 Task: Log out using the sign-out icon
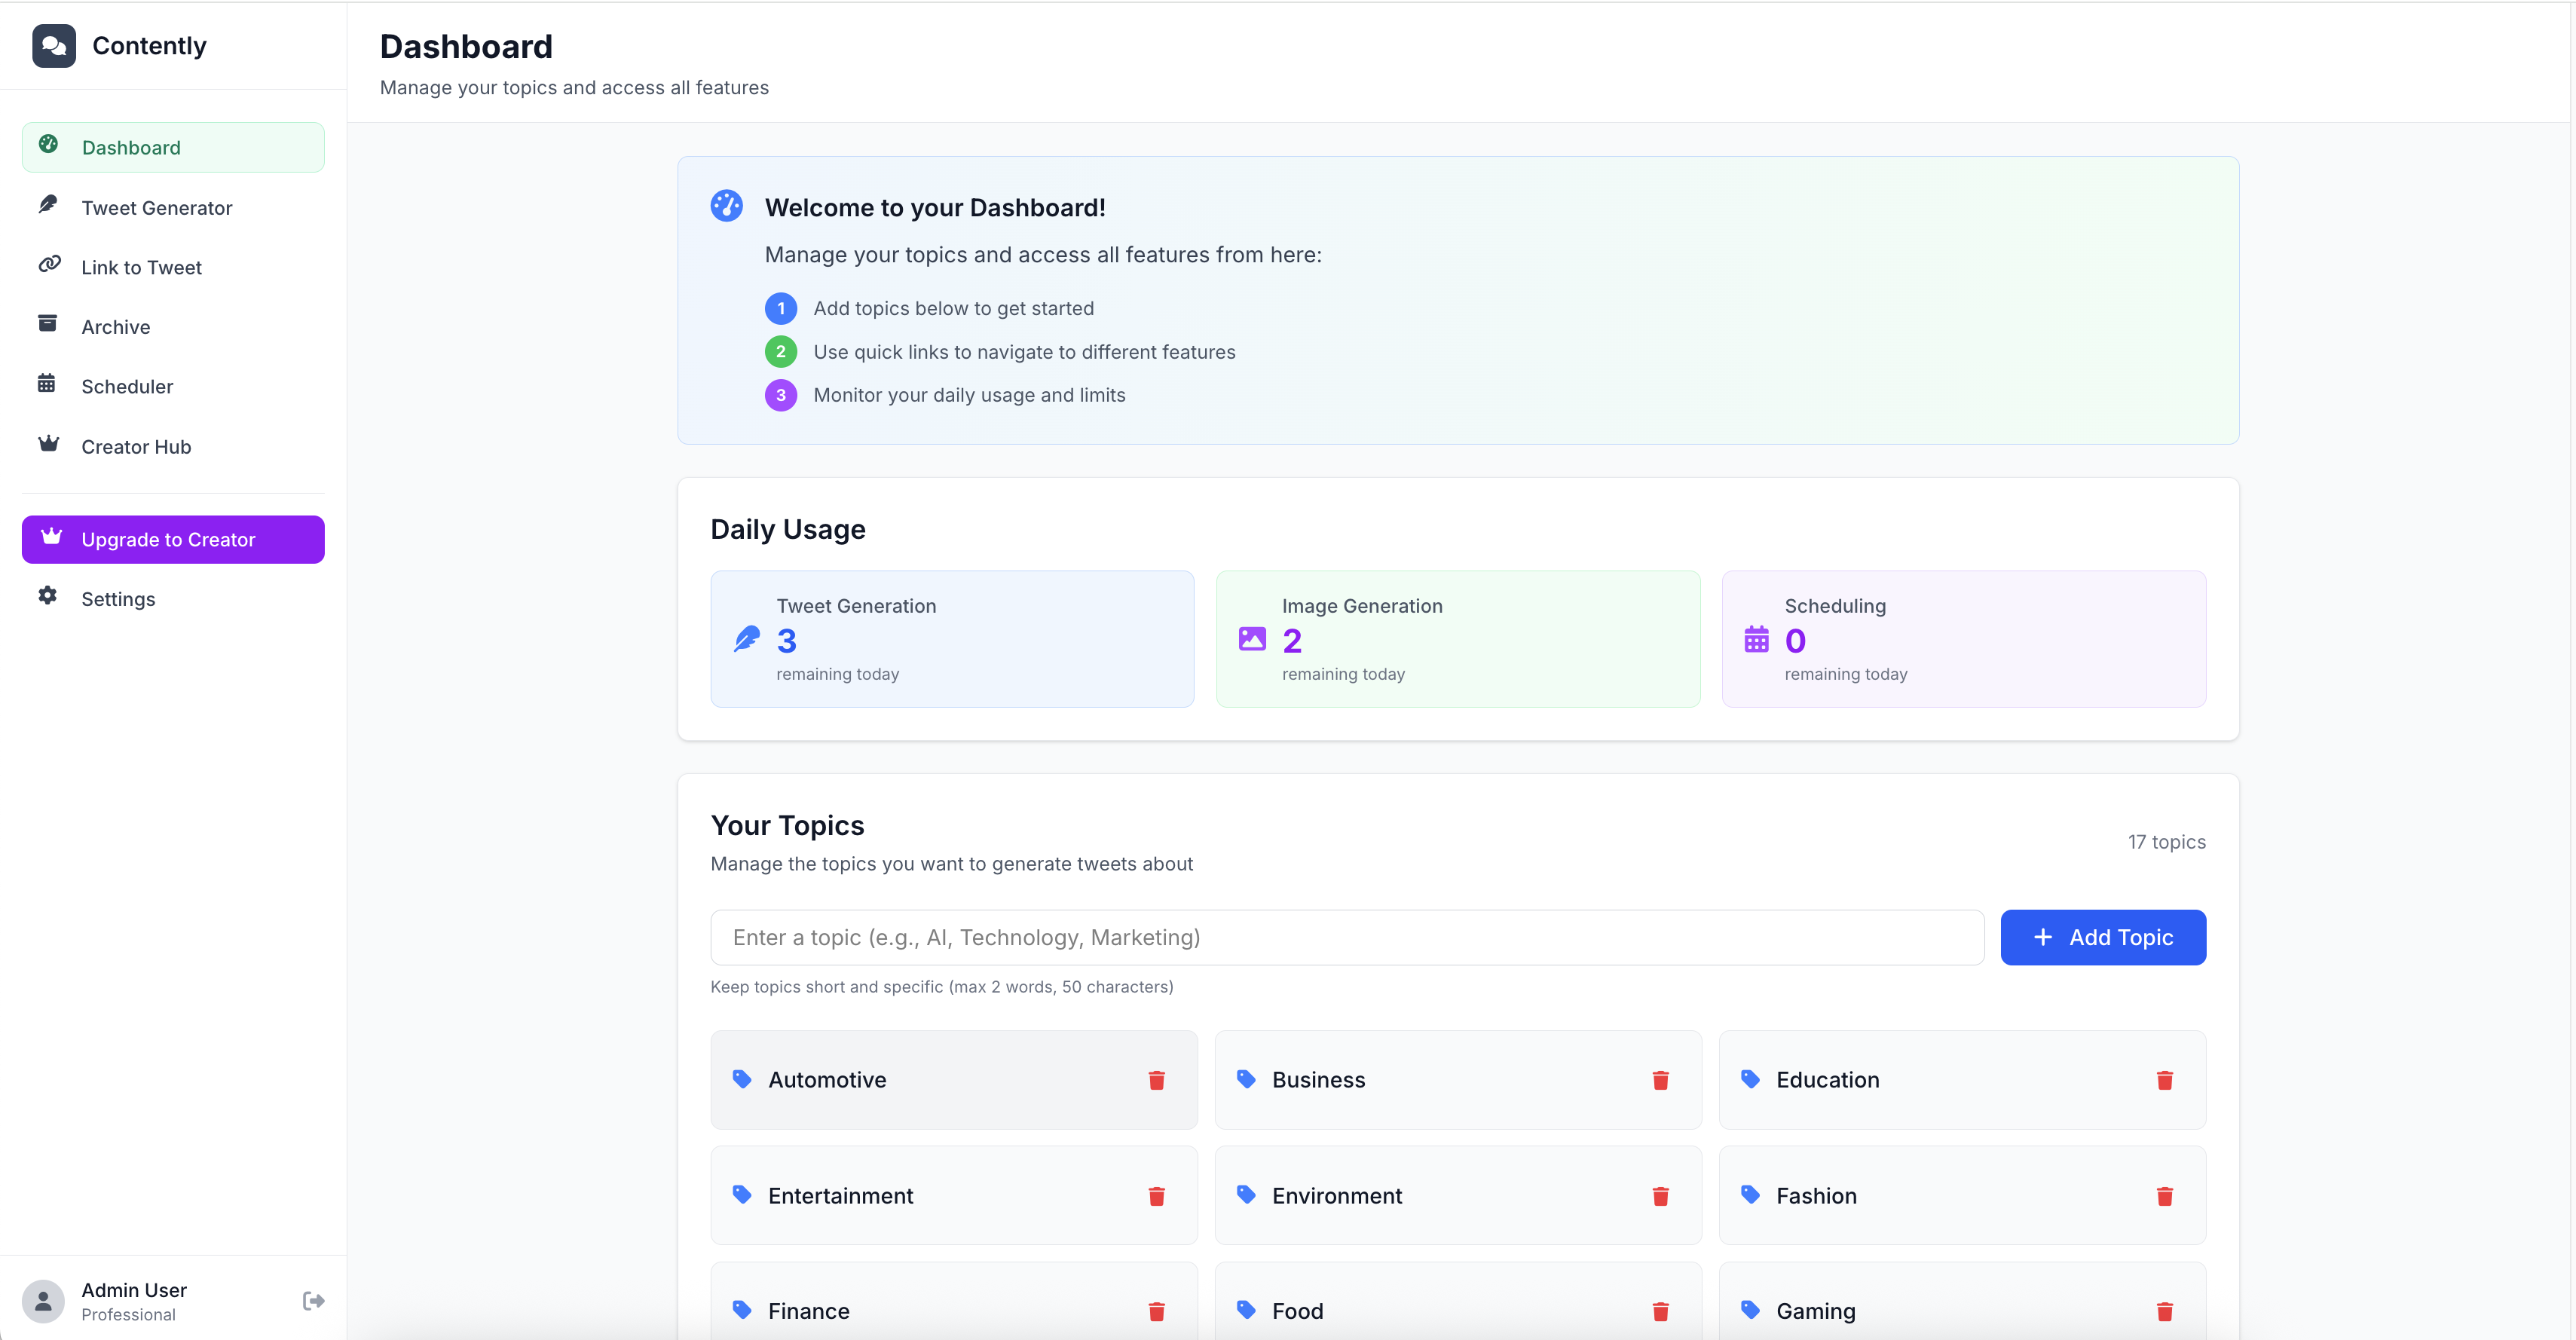[x=313, y=1299]
